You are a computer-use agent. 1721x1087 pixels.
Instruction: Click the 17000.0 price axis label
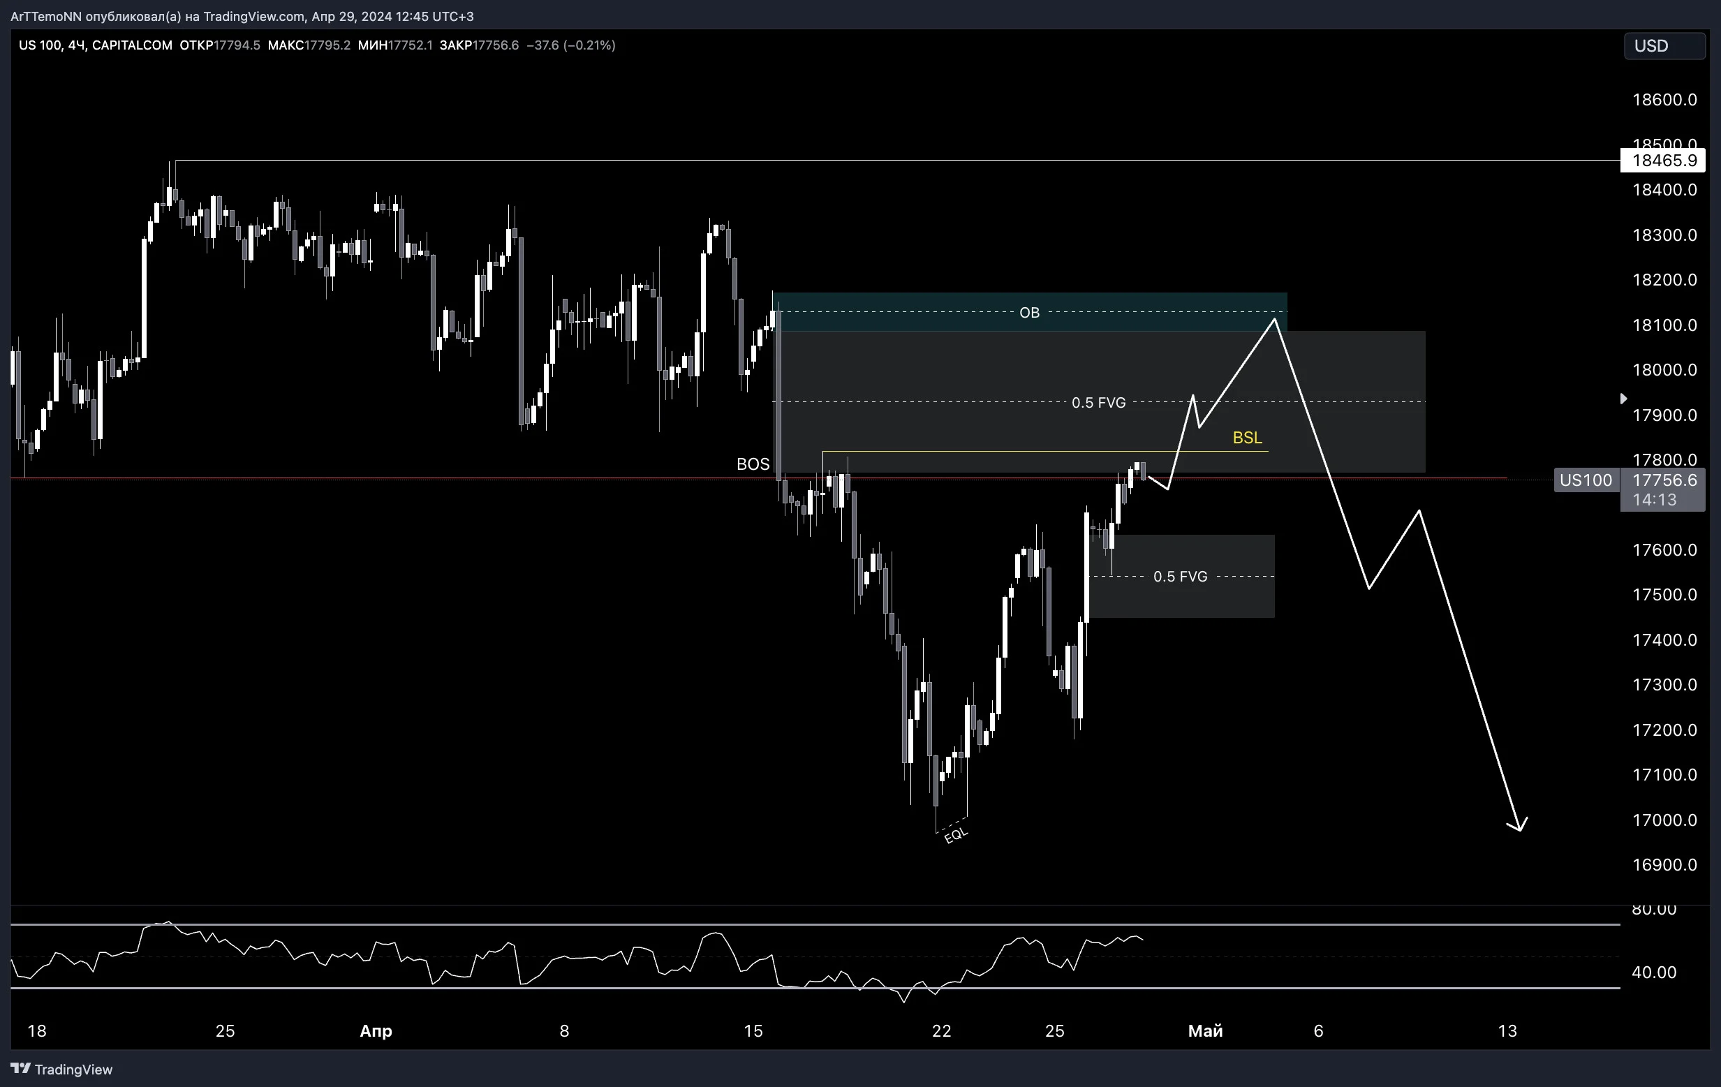(1664, 820)
